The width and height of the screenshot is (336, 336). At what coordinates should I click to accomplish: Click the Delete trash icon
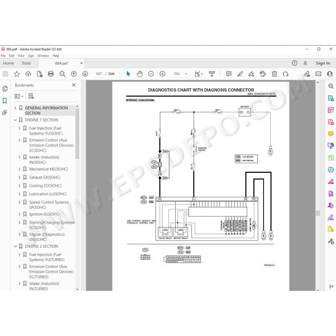pos(274,74)
